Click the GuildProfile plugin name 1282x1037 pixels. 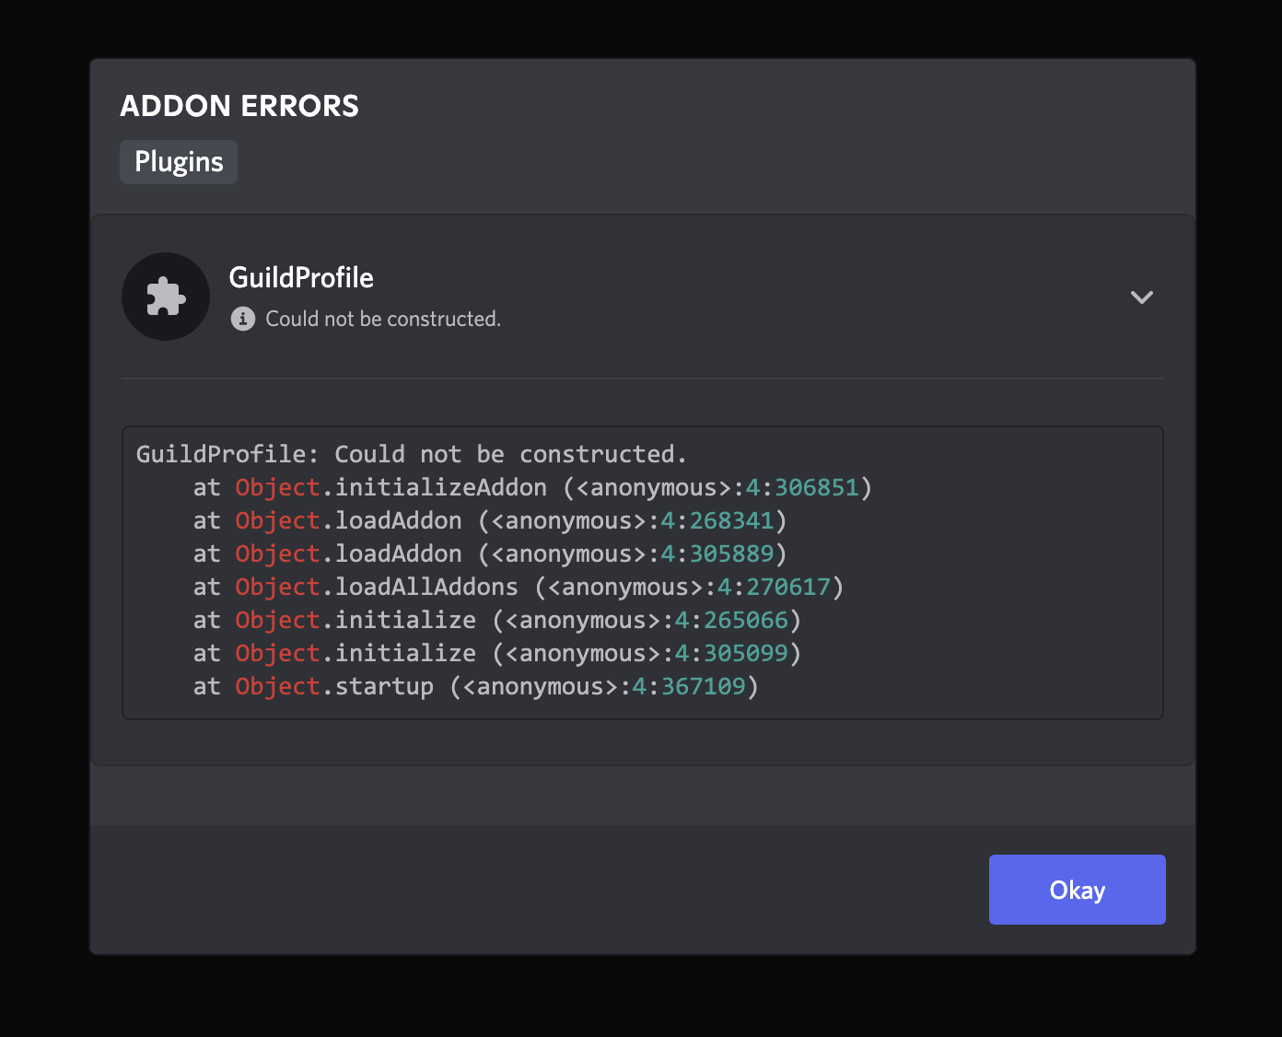point(301,277)
